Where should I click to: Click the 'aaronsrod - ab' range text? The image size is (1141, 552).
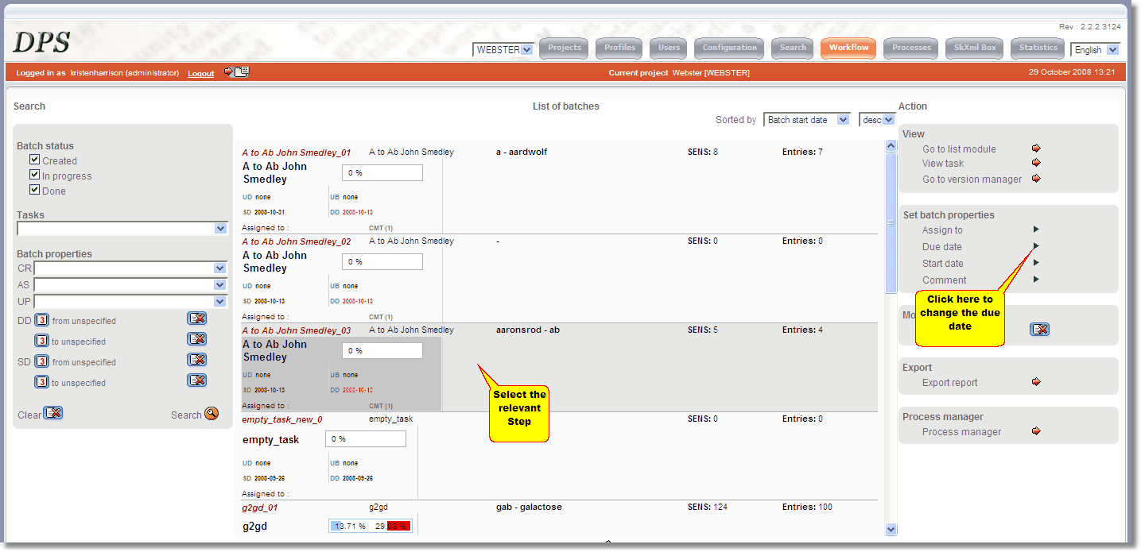528,330
